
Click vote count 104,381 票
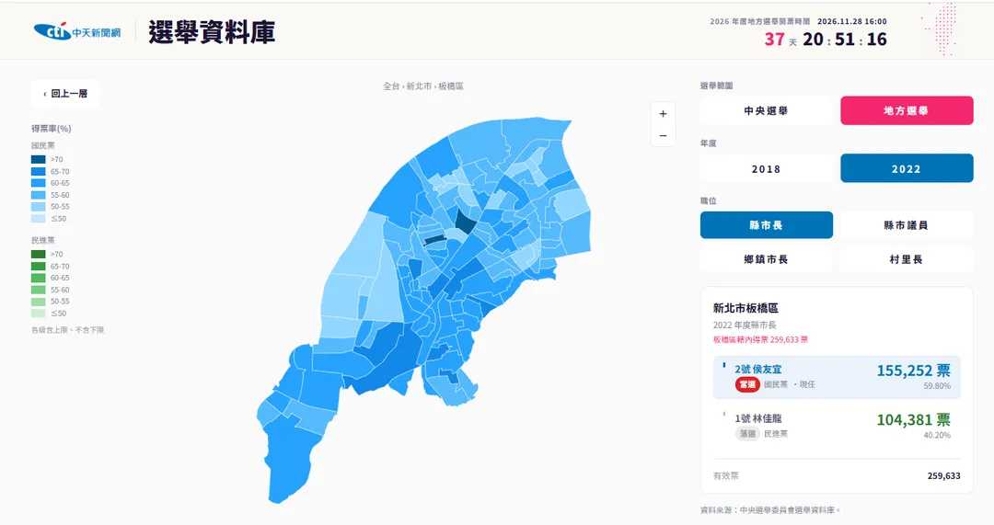click(x=914, y=420)
